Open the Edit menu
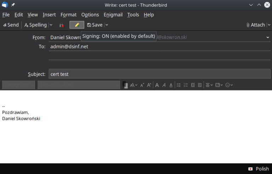 pos(18,15)
